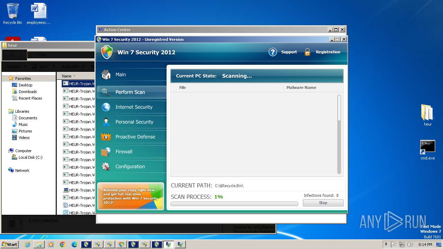This screenshot has width=443, height=249.
Task: Click the Action Center flag tray icon
Action: click(394, 245)
